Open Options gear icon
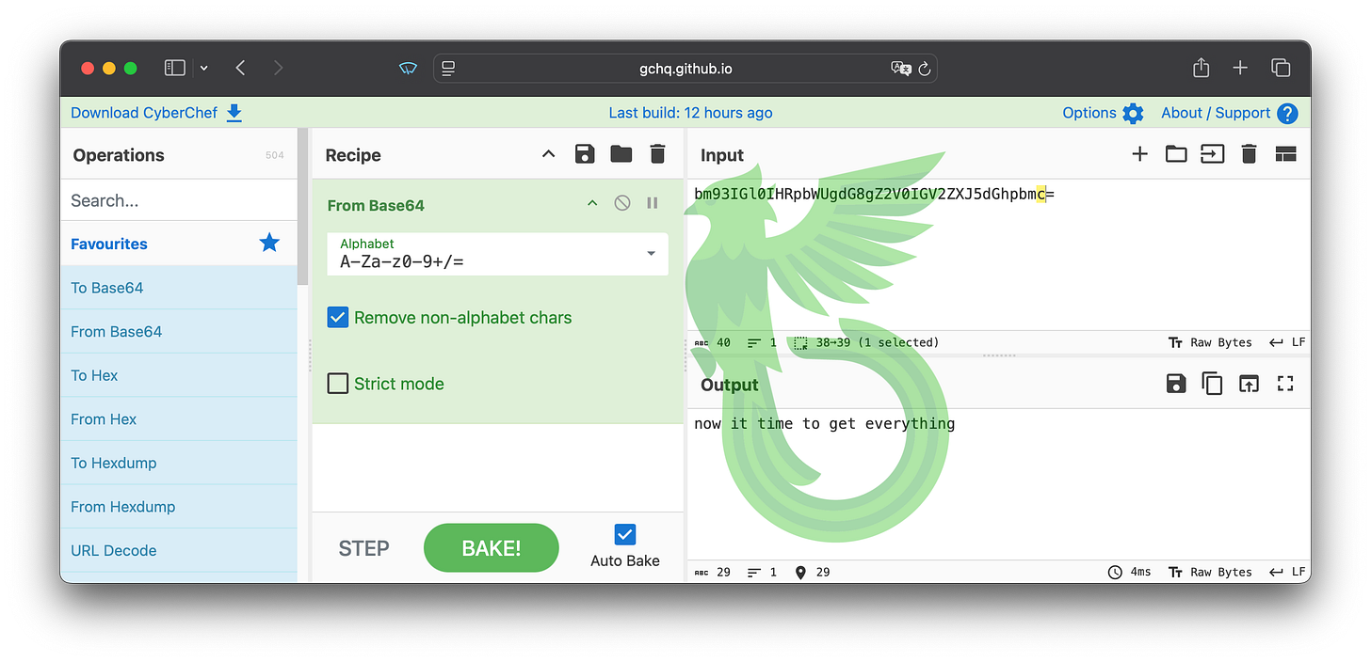The image size is (1371, 662). click(x=1134, y=114)
